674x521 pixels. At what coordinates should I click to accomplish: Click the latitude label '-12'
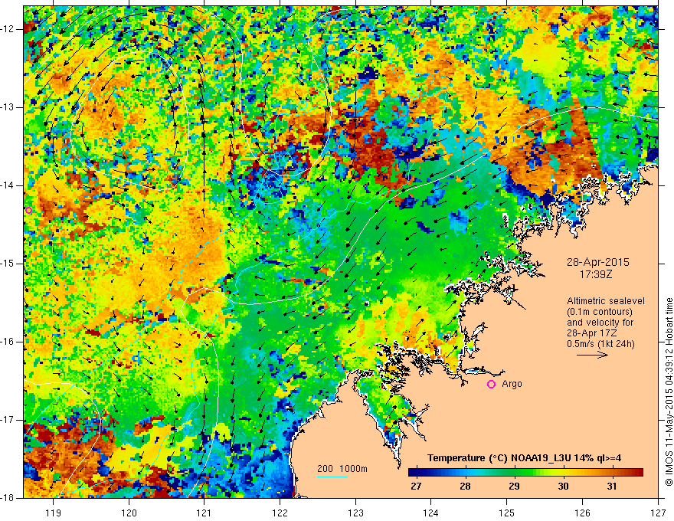(8, 29)
